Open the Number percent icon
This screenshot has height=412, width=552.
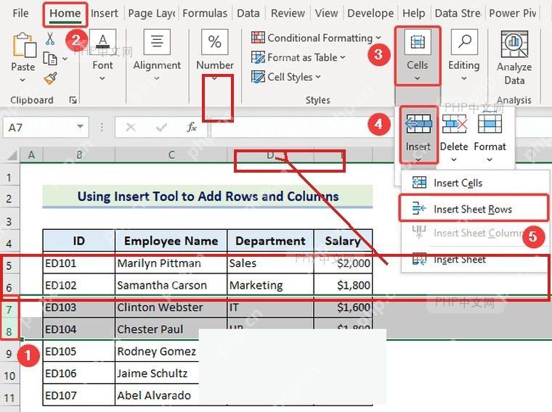tap(214, 41)
